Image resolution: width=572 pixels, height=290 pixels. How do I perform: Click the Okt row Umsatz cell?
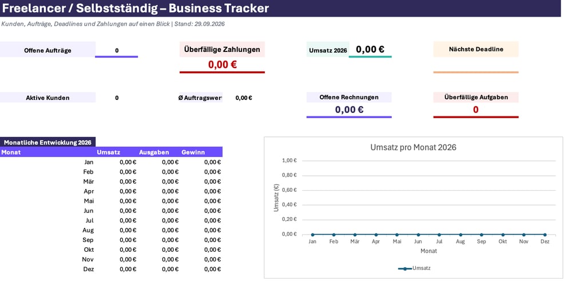[x=117, y=249]
